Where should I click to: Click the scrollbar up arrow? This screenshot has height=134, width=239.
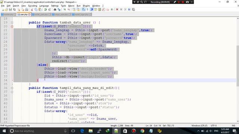(x=238, y=19)
